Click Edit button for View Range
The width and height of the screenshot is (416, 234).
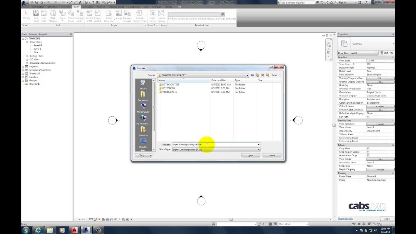click(x=380, y=159)
